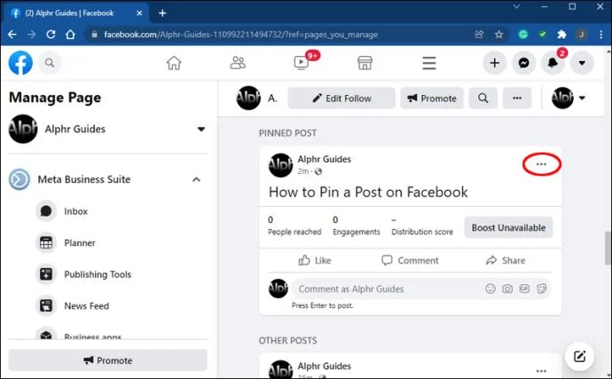Bookmark this page with star icon
This screenshot has width=612, height=379.
pos(498,35)
